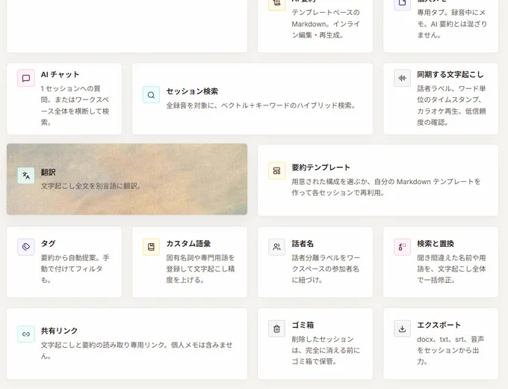508x389 pixels.
Task: Click the 話者名 heading
Action: point(303,244)
